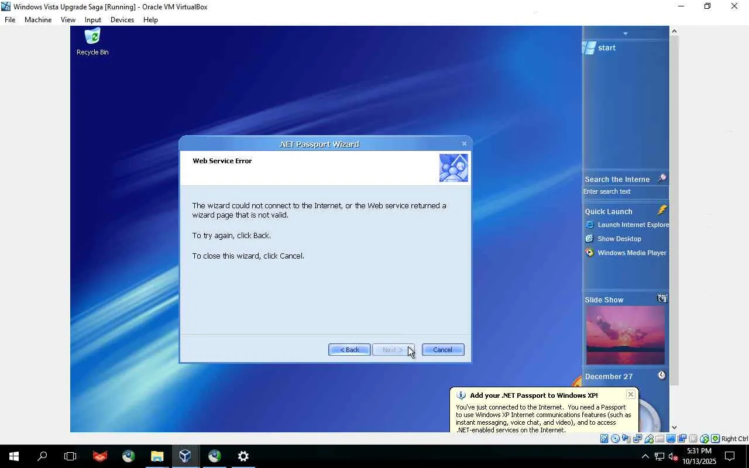The image size is (749, 468).
Task: Click the audio status icon in VirtualBox
Action: [x=627, y=439]
